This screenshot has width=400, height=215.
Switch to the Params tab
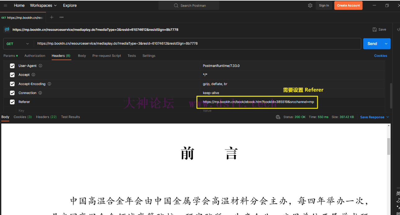pos(11,56)
